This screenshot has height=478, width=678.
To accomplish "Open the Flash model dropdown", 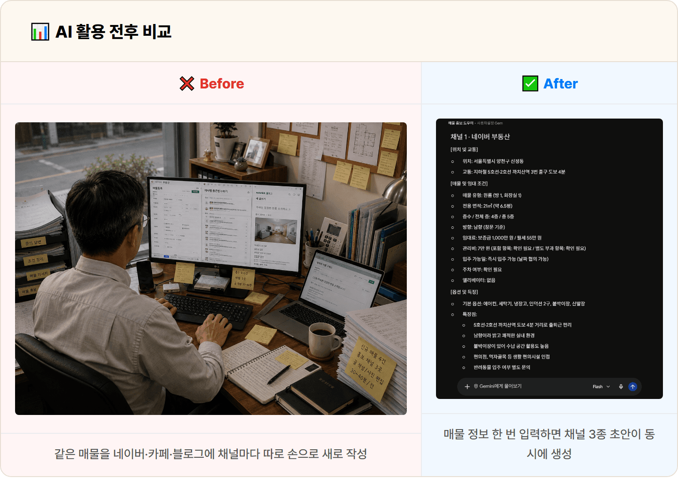I will 601,387.
